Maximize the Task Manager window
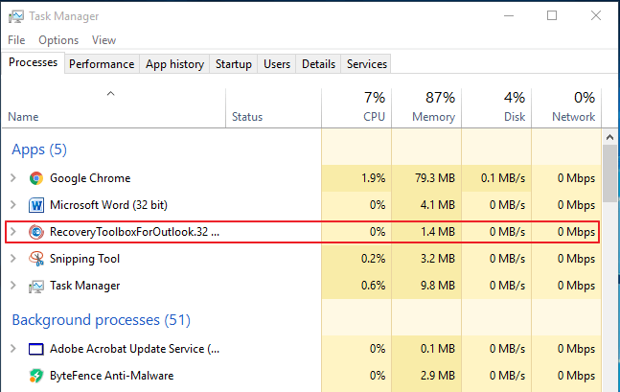Screen dimensions: 620x392 click(x=552, y=16)
